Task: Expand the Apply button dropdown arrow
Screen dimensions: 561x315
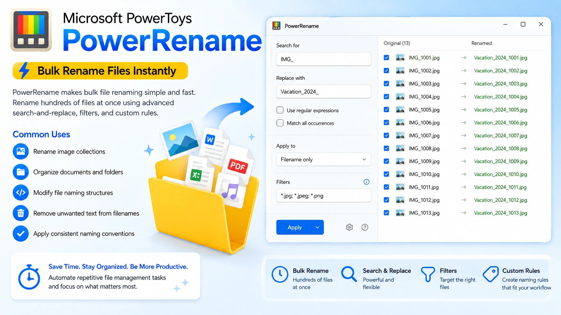Action: tap(317, 227)
